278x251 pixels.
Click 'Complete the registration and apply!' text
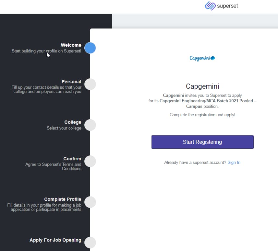pos(202,115)
